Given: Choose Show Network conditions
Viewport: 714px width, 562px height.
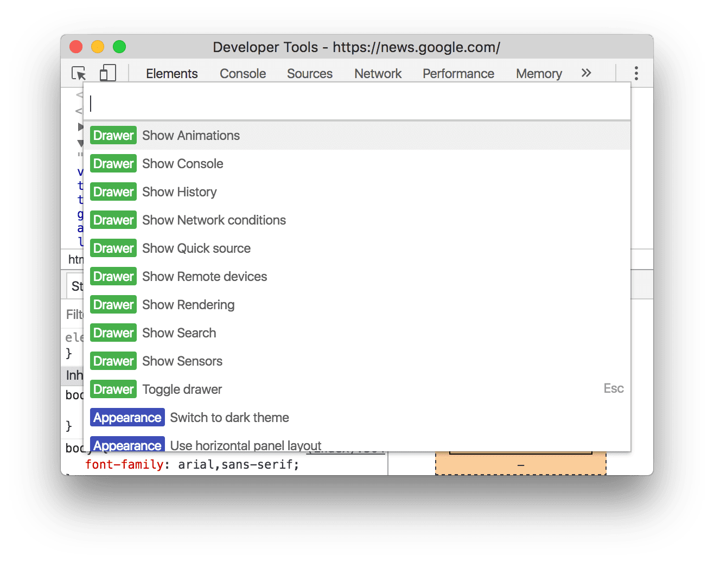Looking at the screenshot, I should pyautogui.click(x=214, y=220).
